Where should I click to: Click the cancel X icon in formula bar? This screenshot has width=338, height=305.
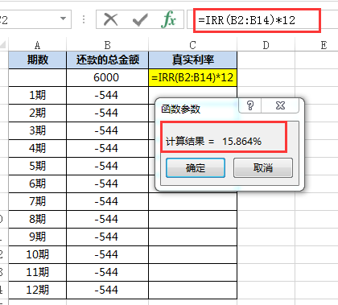pos(110,20)
